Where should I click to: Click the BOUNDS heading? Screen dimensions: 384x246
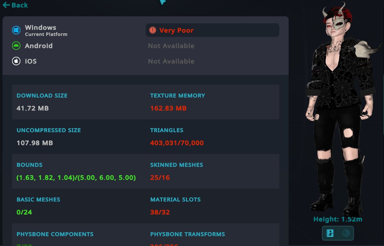(x=29, y=165)
